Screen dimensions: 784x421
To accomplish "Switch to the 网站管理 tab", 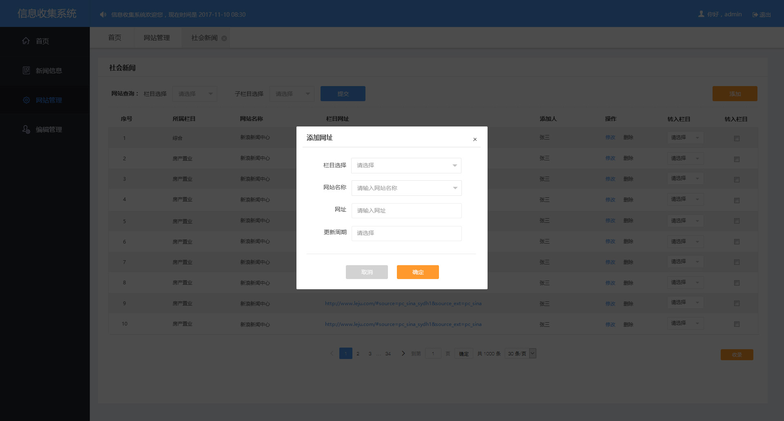I will coord(157,38).
